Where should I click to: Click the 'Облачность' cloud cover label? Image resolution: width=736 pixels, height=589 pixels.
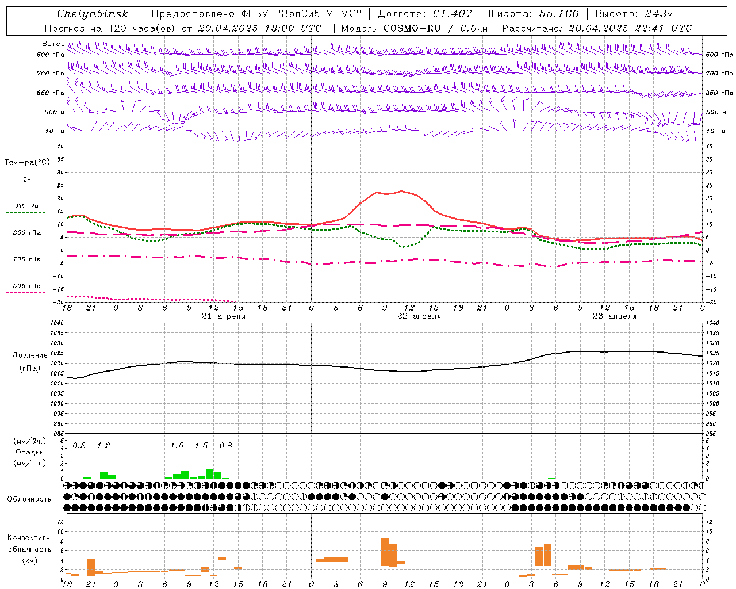point(29,499)
